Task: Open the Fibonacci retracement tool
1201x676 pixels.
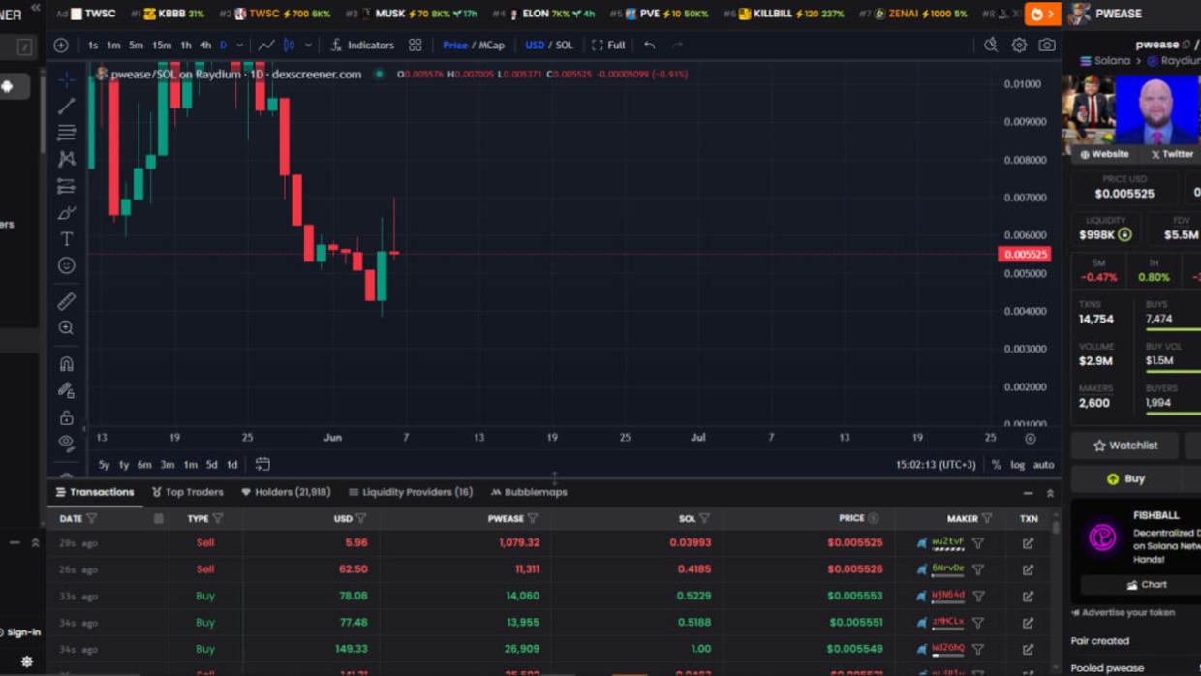Action: (66, 132)
